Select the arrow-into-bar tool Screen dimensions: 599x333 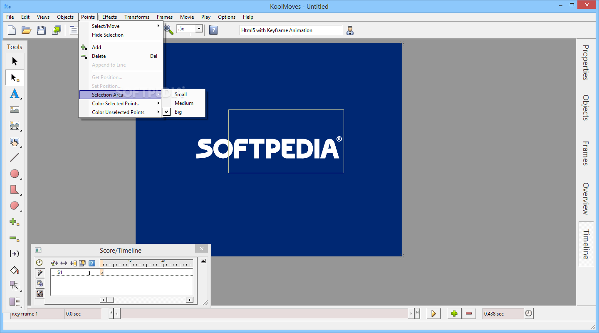(x=15, y=254)
